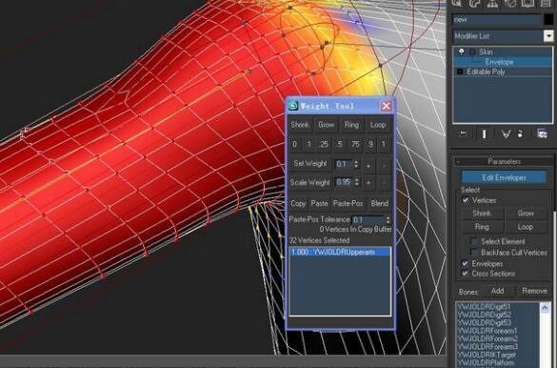The image size is (557, 368).
Task: Open Configure Modifier Sets icon
Action: pos(542,134)
